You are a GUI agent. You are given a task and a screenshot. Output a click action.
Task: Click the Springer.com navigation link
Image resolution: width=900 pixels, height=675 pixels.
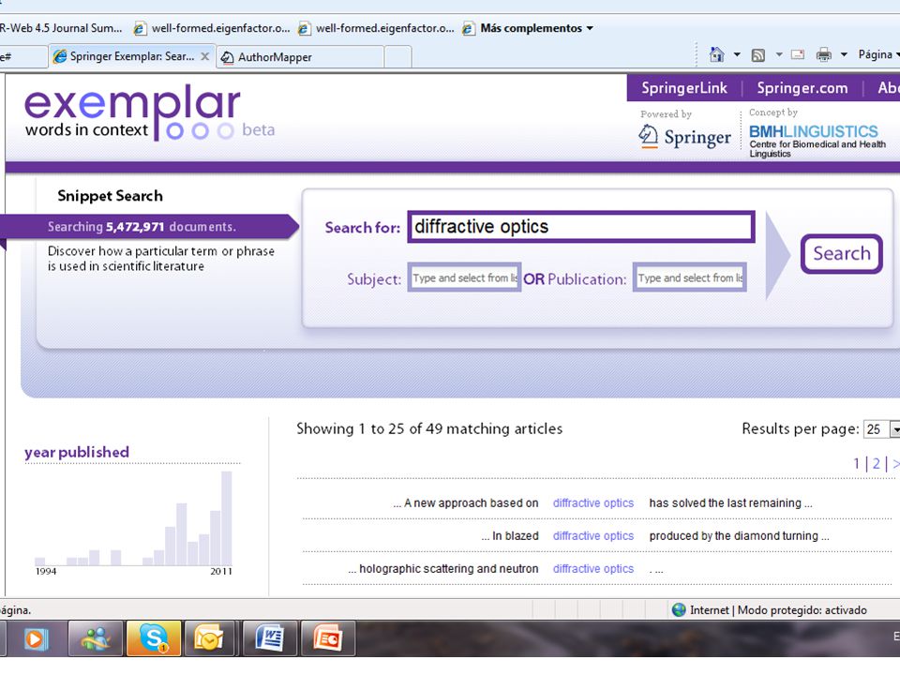(802, 88)
